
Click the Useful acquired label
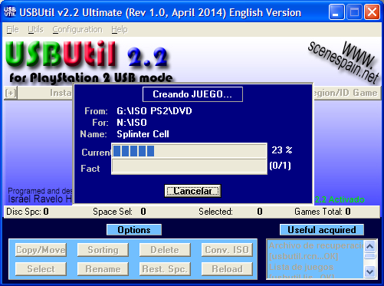point(322,230)
